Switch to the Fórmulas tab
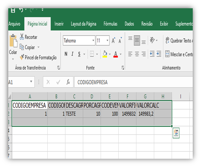201x167 pixels. click(x=110, y=24)
